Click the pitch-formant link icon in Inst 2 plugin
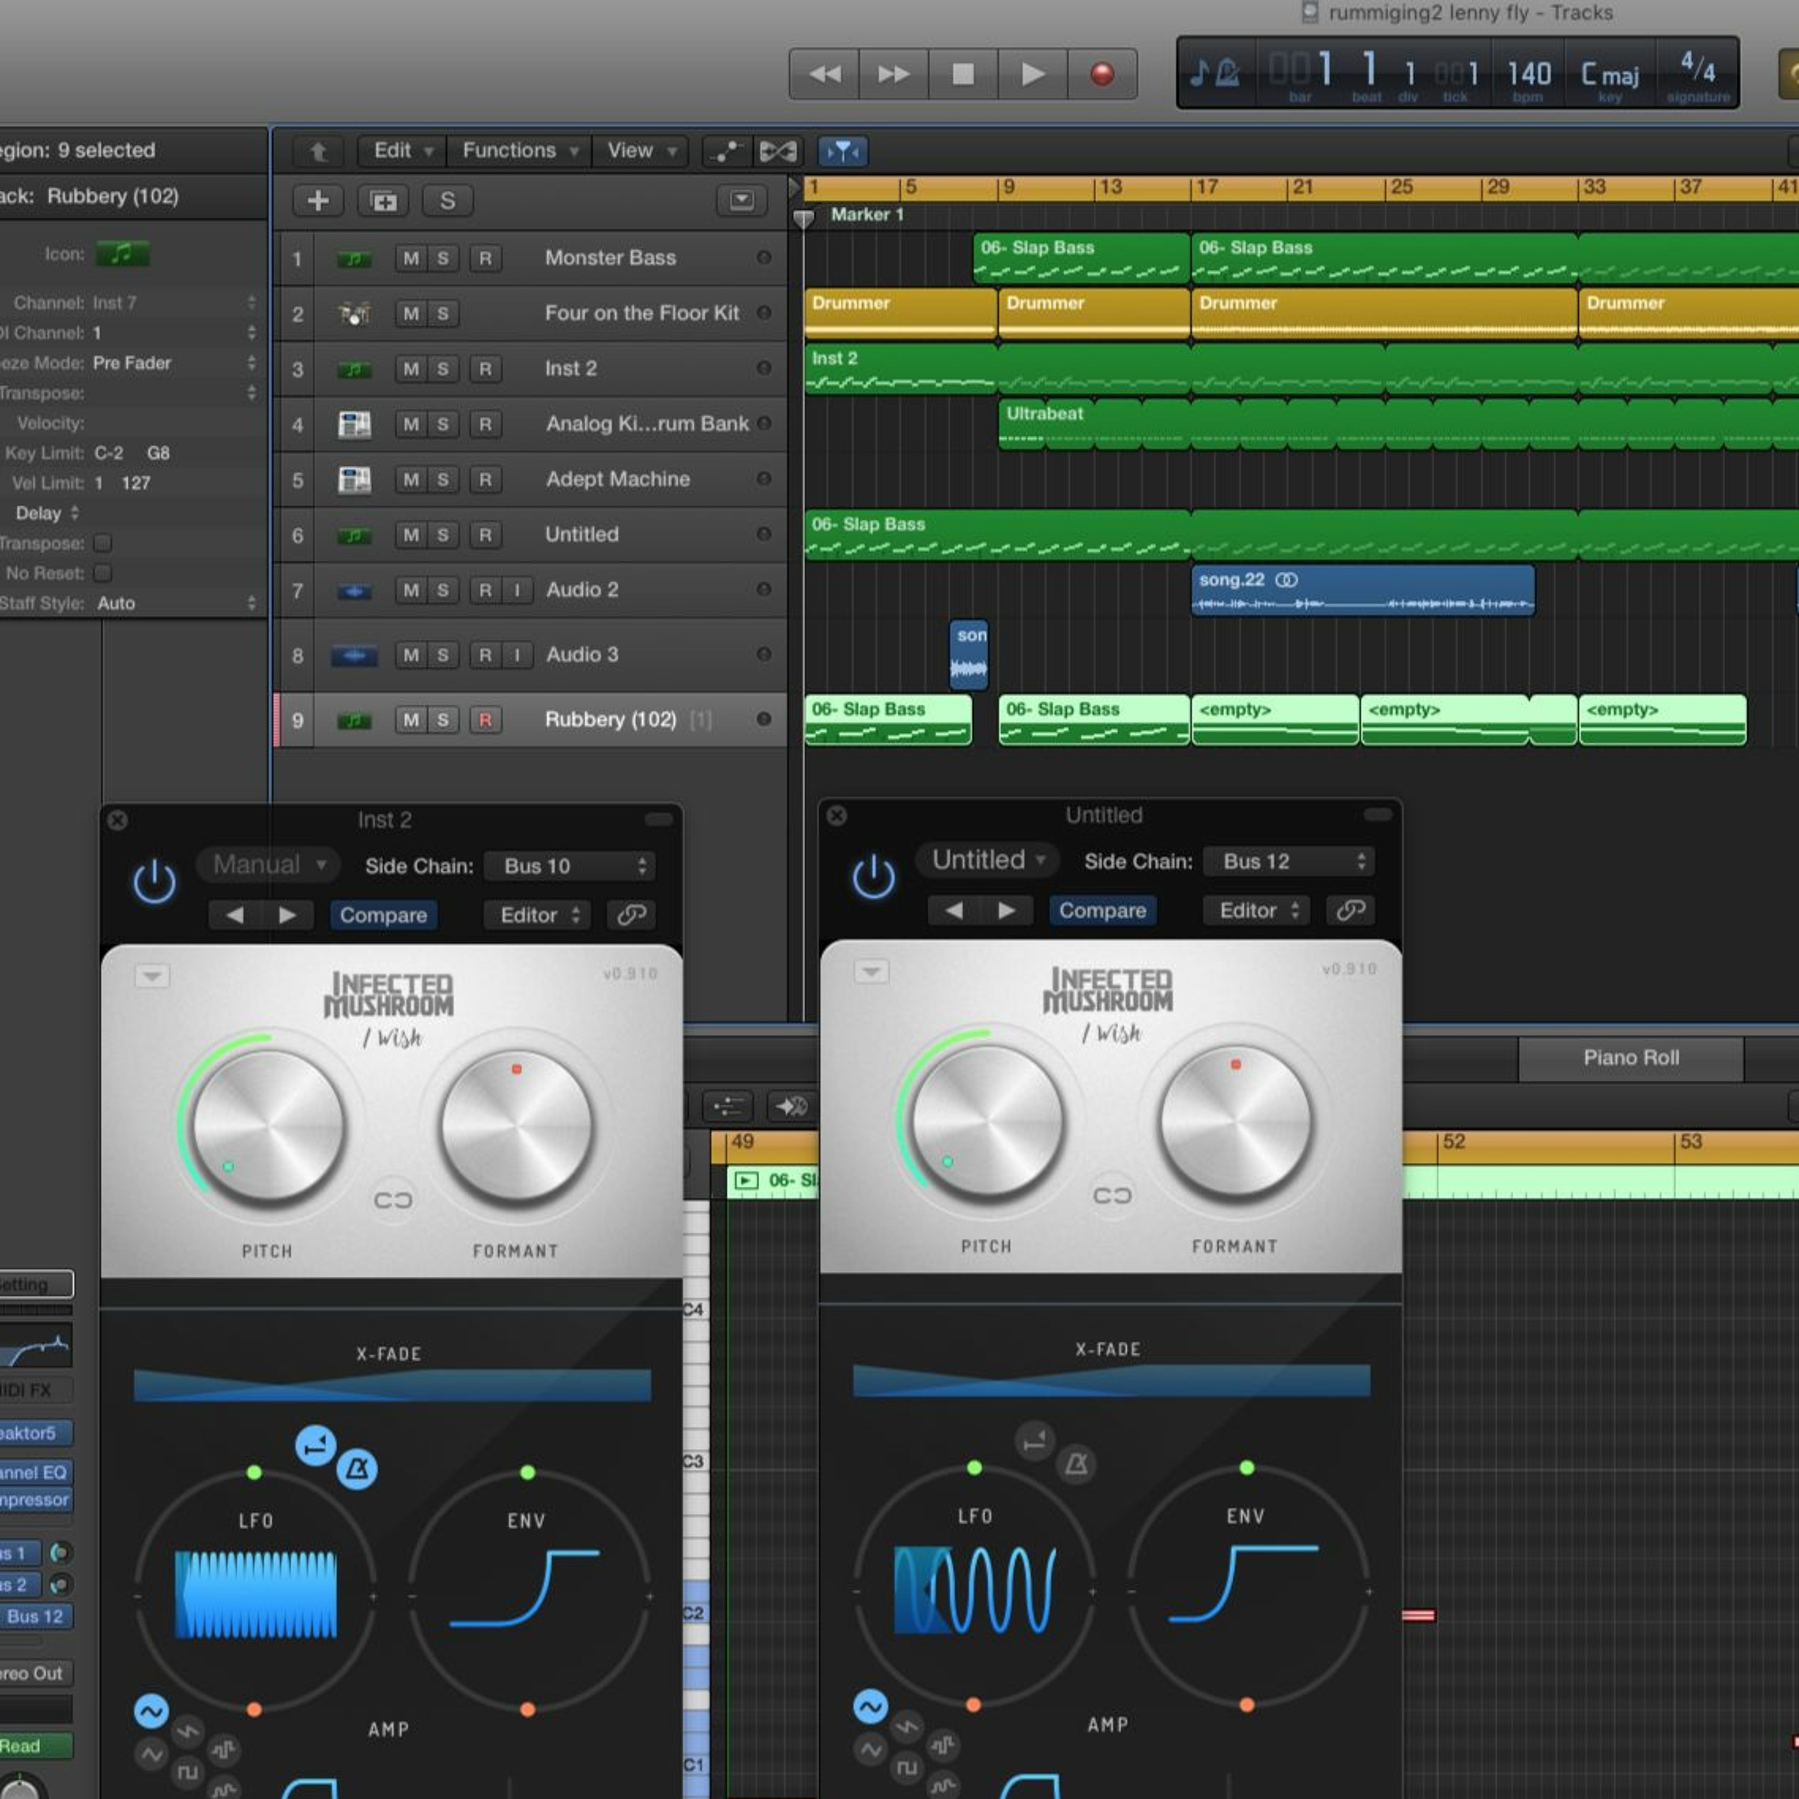 [x=393, y=1201]
